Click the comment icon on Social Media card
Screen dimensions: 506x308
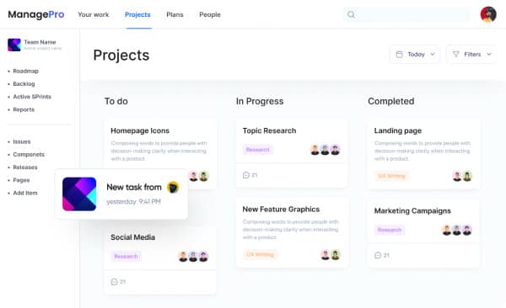click(x=114, y=282)
